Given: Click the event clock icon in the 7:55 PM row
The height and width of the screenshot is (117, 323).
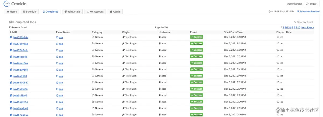Looking at the screenshot, I should [x=57, y=57].
